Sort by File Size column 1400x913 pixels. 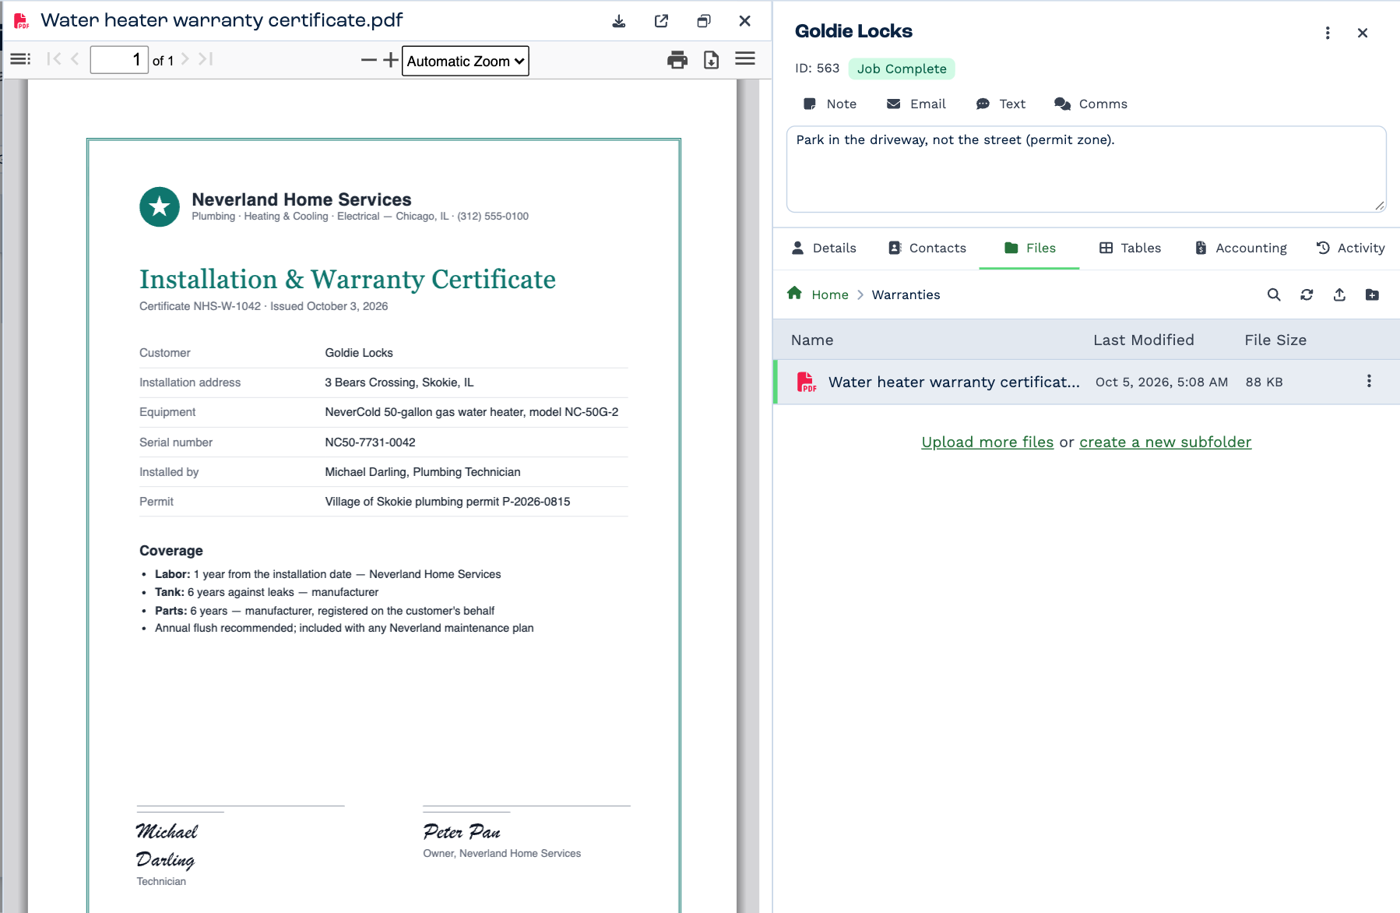click(x=1275, y=340)
